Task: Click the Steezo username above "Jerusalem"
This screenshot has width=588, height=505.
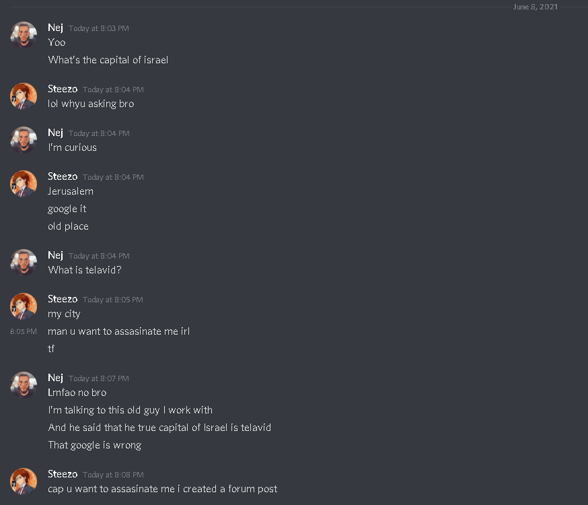Action: (x=63, y=176)
